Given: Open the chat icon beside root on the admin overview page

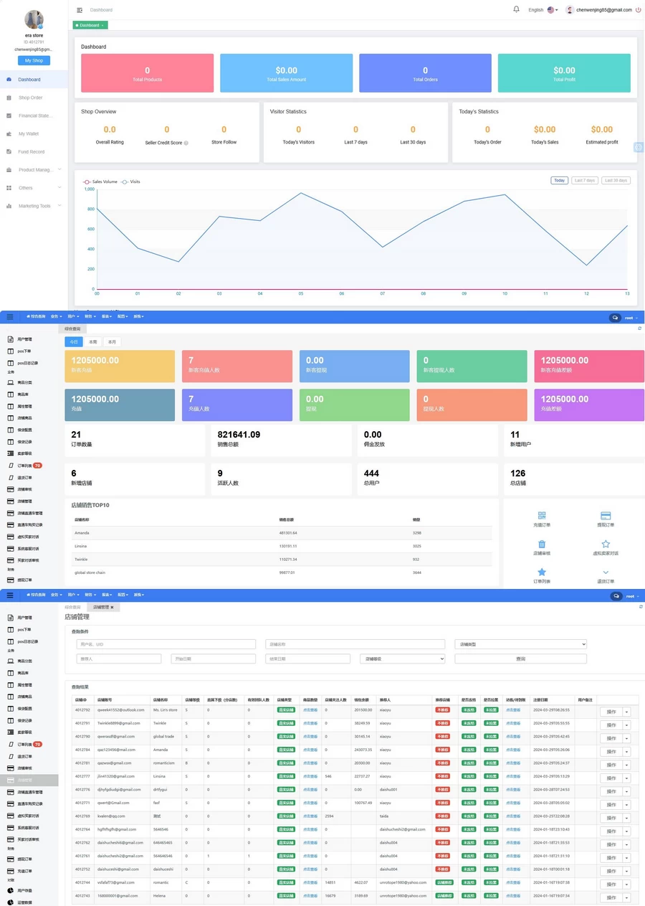Looking at the screenshot, I should pyautogui.click(x=615, y=317).
